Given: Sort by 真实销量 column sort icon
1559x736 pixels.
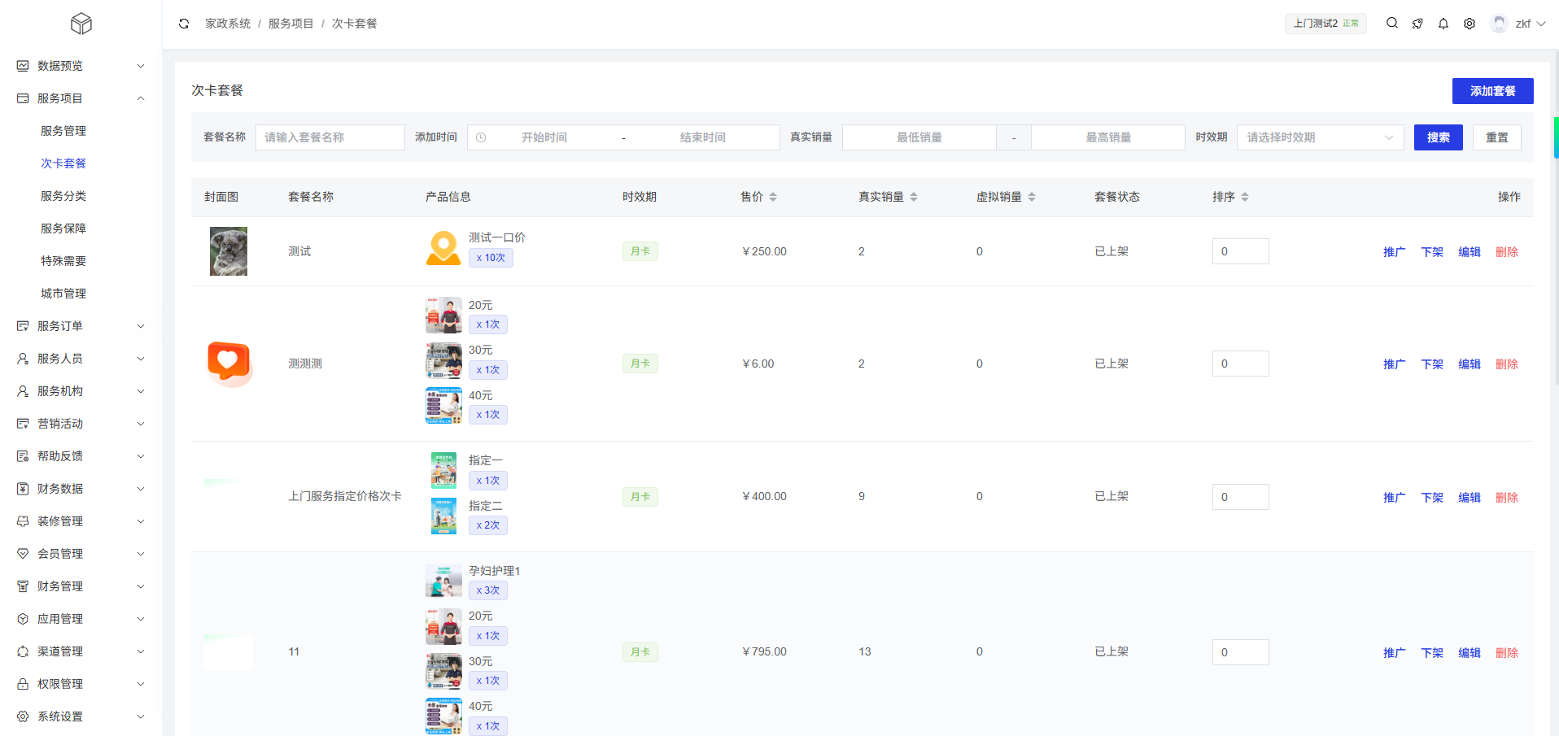Looking at the screenshot, I should [x=914, y=197].
